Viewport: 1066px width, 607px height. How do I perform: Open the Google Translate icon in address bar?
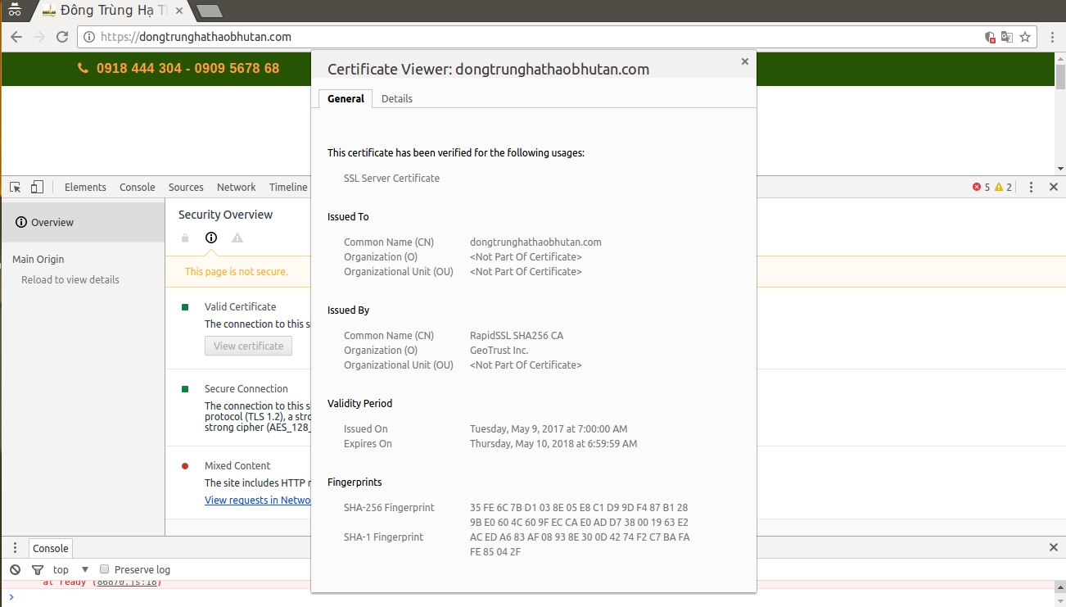[x=1007, y=37]
